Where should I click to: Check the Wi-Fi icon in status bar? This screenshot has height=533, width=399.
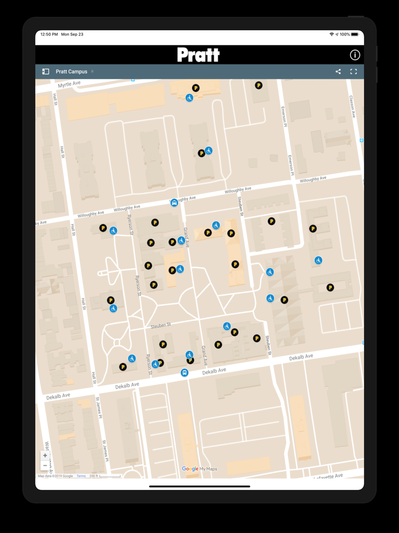tap(331, 34)
